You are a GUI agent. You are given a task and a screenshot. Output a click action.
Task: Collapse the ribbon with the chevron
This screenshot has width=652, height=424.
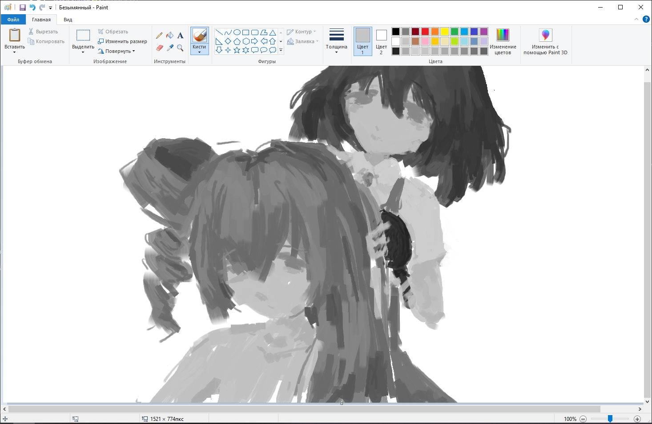tap(636, 19)
